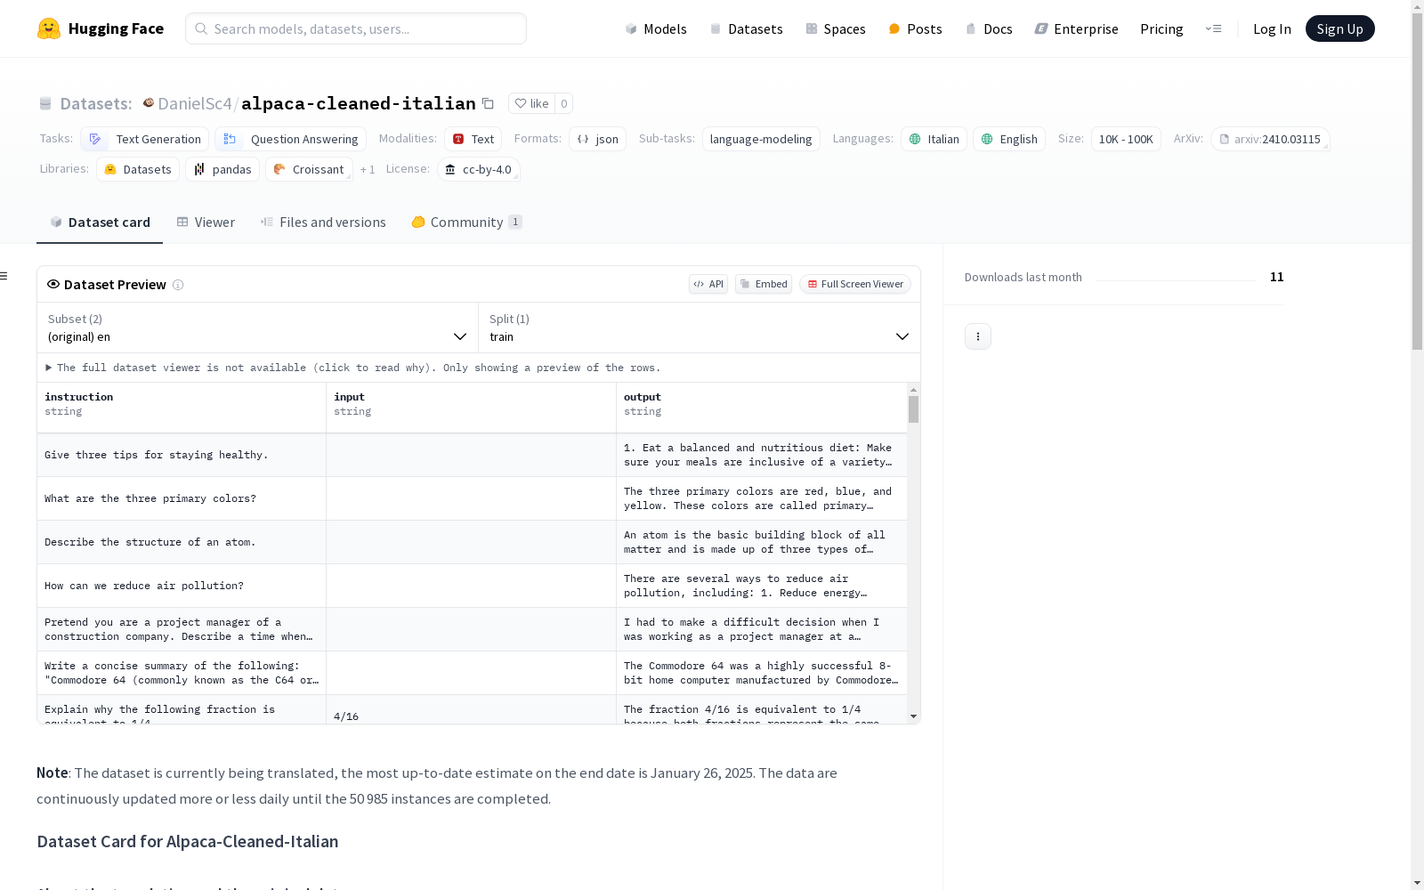Open the Docs navigation link
The image size is (1424, 890).
[x=989, y=28]
